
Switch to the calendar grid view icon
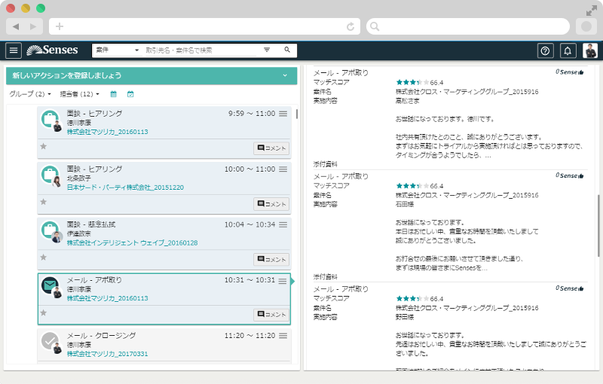[x=114, y=93]
